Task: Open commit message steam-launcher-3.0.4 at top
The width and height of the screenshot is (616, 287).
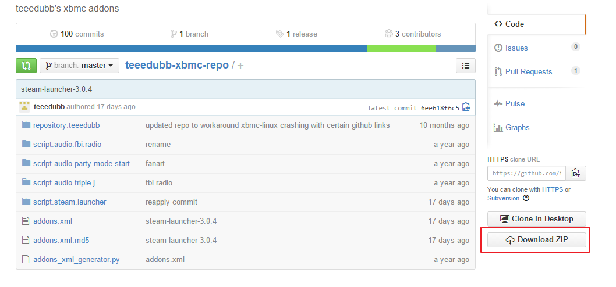Action: click(56, 89)
